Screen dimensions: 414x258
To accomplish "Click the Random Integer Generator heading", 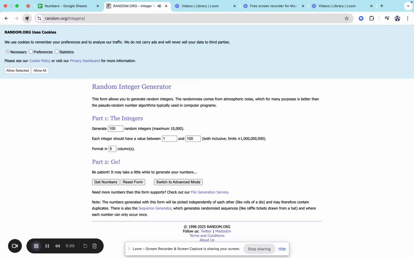I will [132, 87].
